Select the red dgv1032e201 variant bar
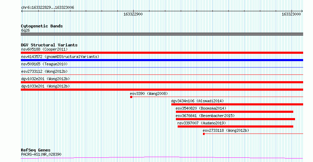Viewport: 313px width, 162px height. 162,82
